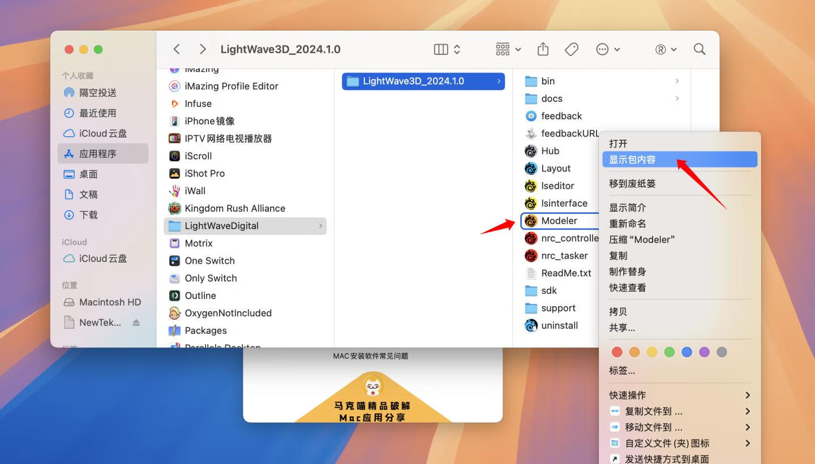Select the One Switch app
815x464 pixels.
click(x=245, y=260)
